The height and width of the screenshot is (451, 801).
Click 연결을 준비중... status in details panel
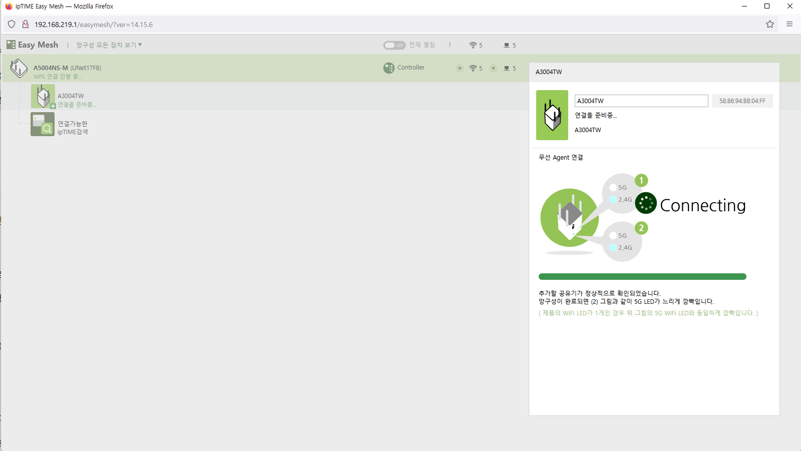coord(596,115)
